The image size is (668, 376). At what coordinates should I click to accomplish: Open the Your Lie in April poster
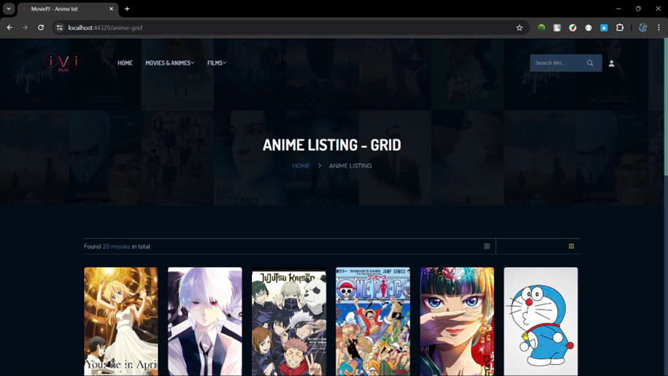pos(121,321)
